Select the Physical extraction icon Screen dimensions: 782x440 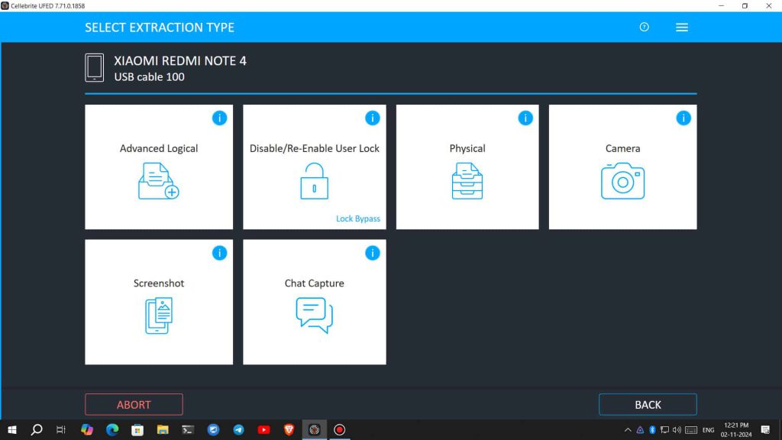point(467,182)
